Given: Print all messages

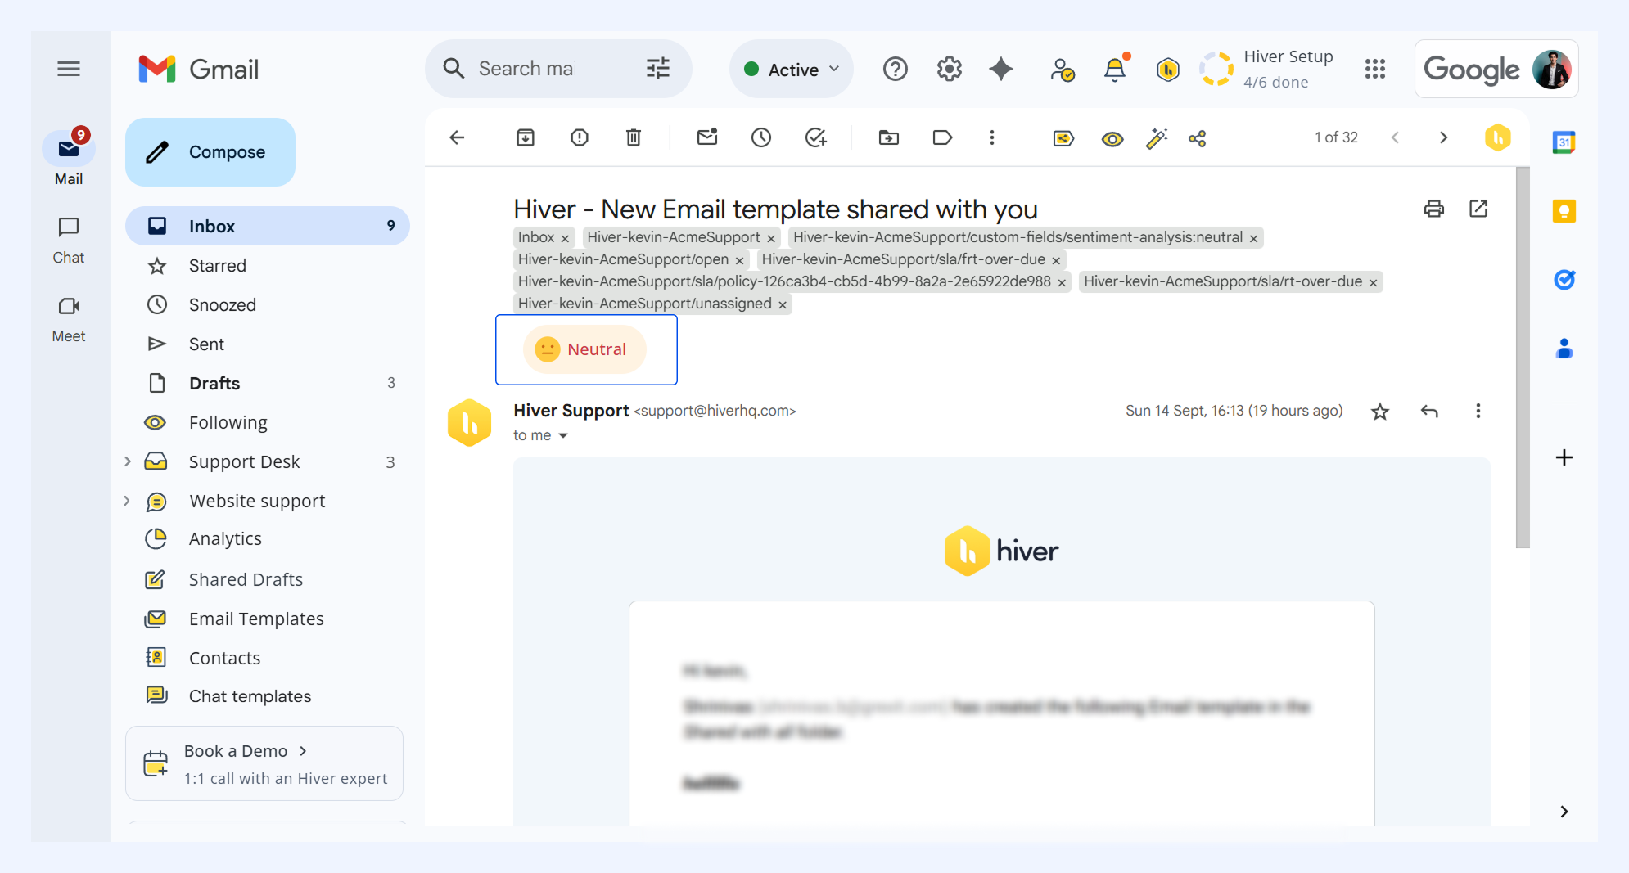Looking at the screenshot, I should coord(1434,209).
